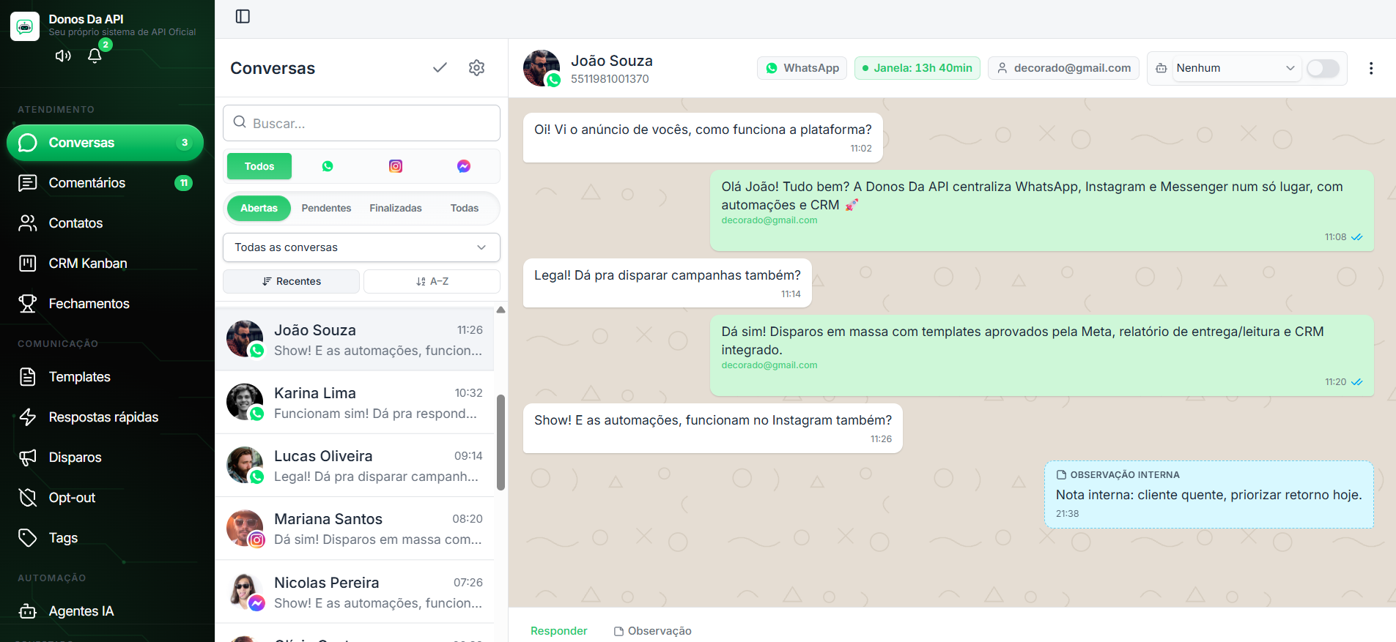Open João Souza conversation in list

tap(355, 340)
